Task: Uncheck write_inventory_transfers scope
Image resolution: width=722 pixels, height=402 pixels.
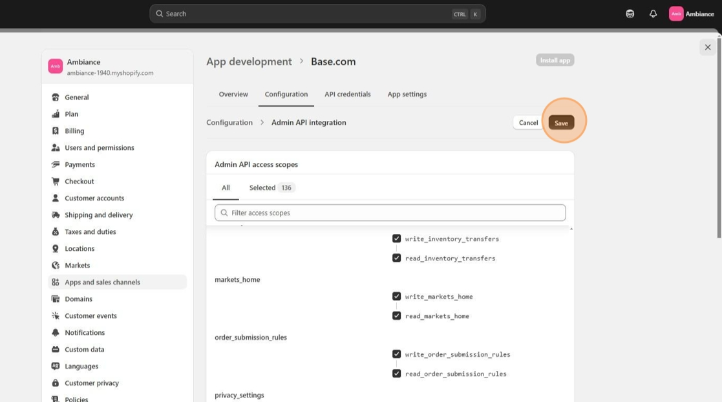Action: click(x=397, y=238)
